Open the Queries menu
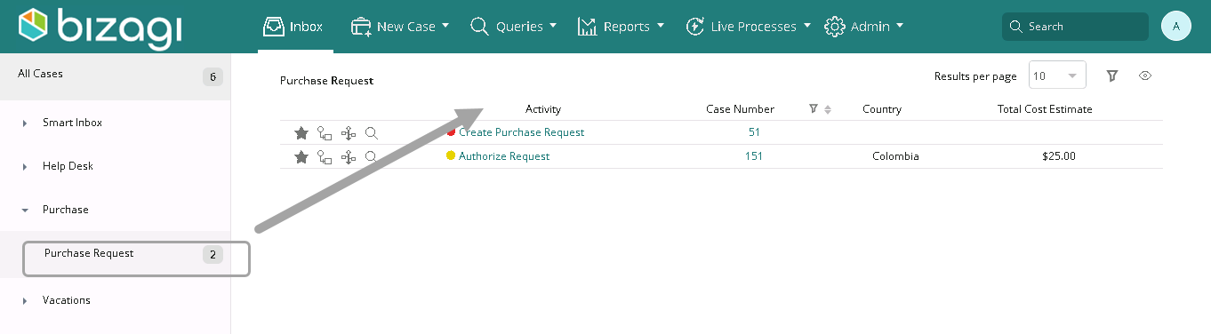1211x334 pixels. coord(513,27)
